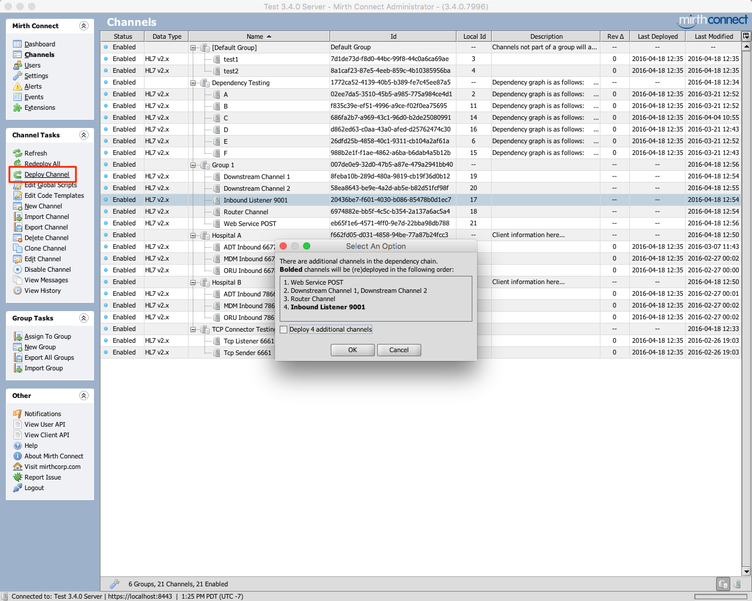Select the Inbound Listener 9001 row
The width and height of the screenshot is (752, 601).
point(421,200)
